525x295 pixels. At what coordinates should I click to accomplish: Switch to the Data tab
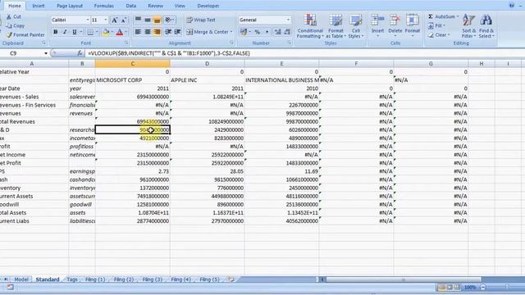[131, 6]
